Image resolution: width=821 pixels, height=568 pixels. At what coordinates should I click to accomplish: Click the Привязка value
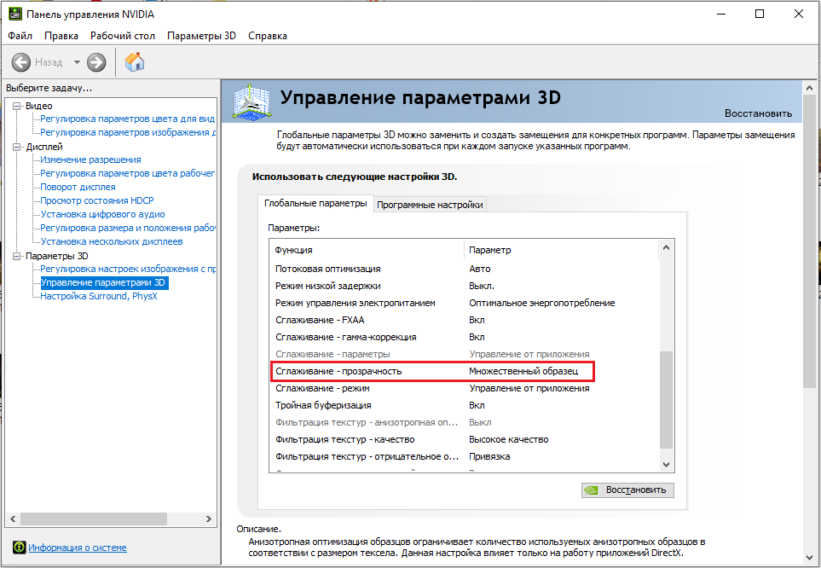tap(489, 456)
